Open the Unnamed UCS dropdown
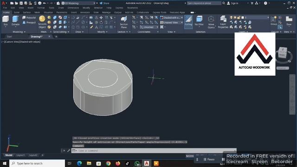 149,27
